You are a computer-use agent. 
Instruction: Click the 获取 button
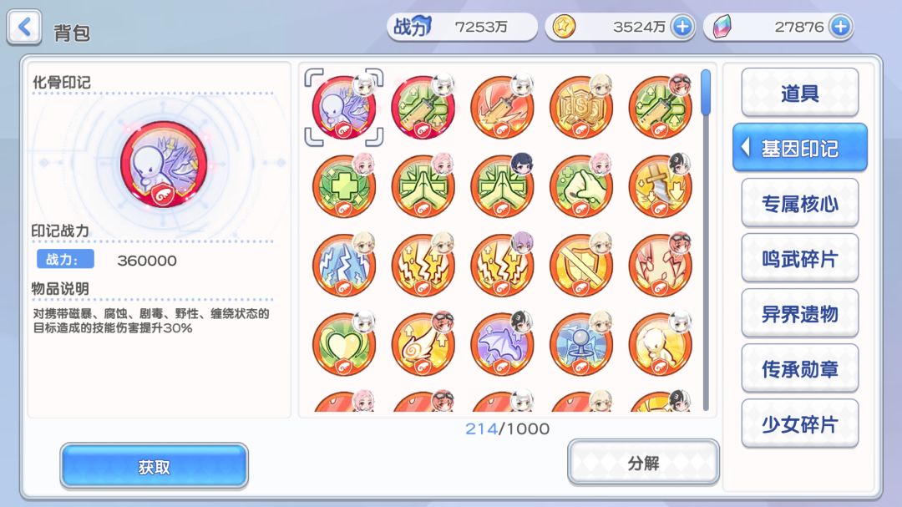[x=155, y=466]
